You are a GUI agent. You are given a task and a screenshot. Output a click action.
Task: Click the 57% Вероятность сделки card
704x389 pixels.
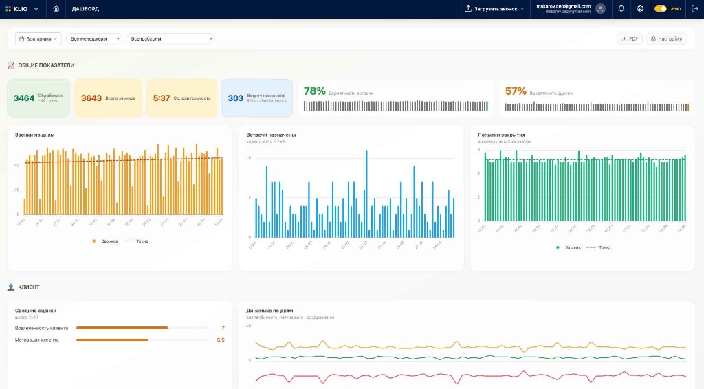tap(597, 98)
